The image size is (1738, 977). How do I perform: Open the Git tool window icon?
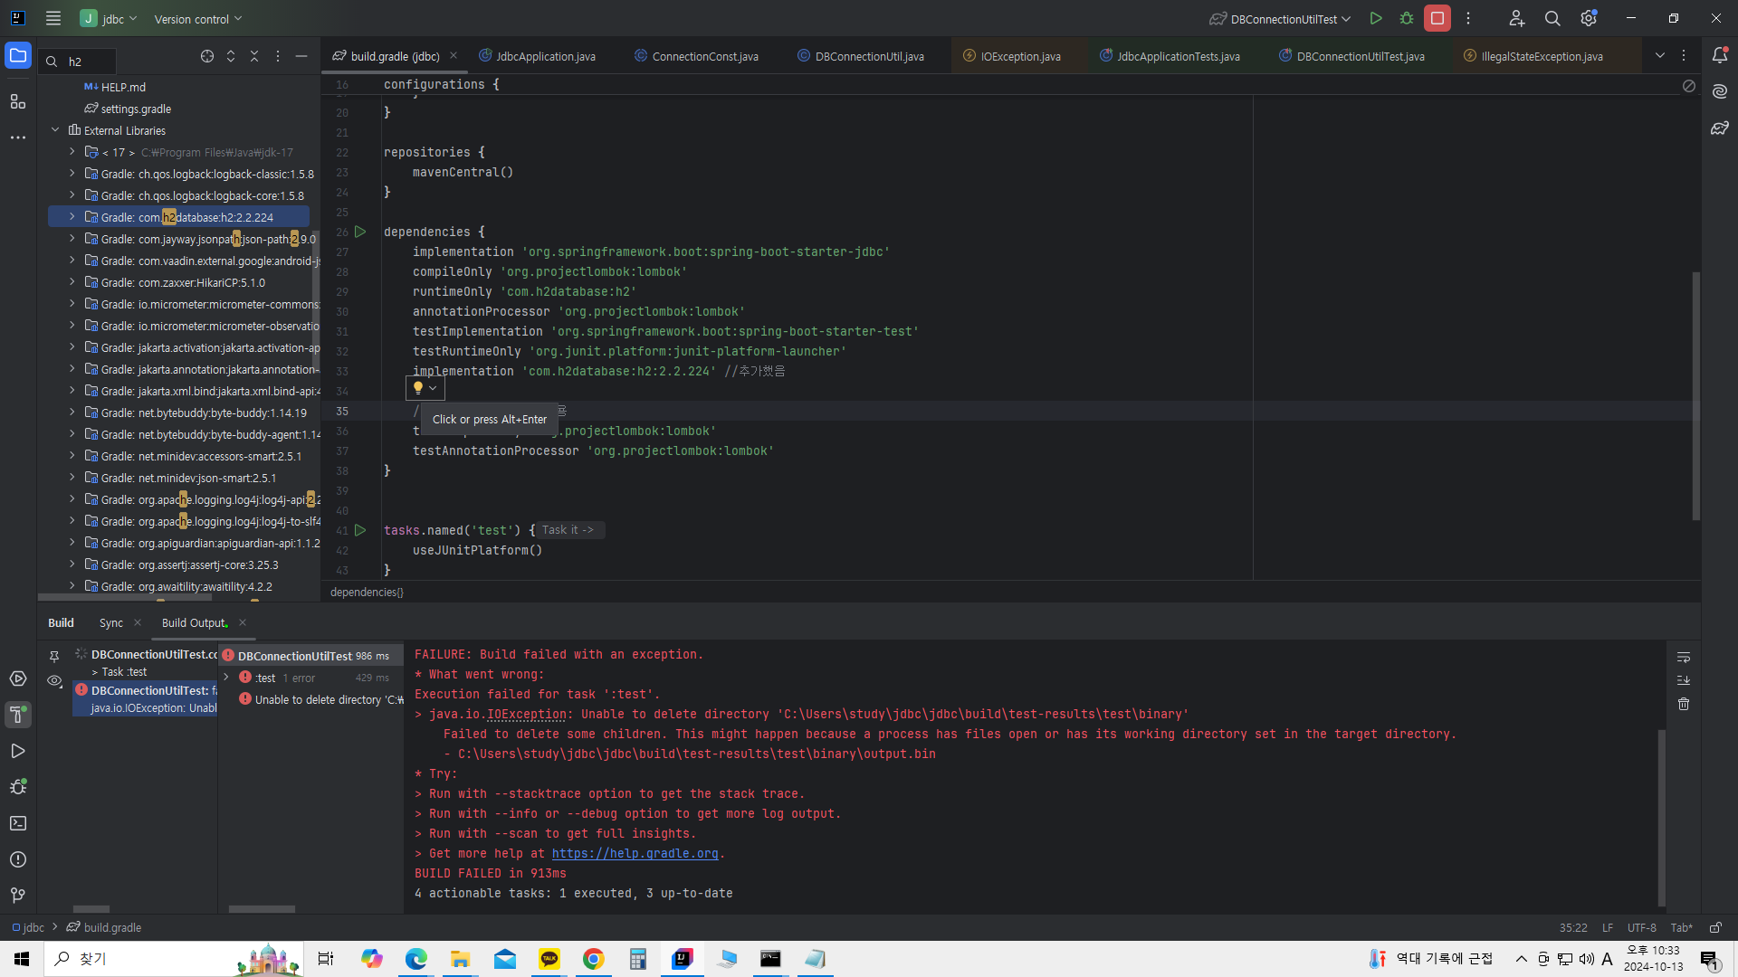18,896
